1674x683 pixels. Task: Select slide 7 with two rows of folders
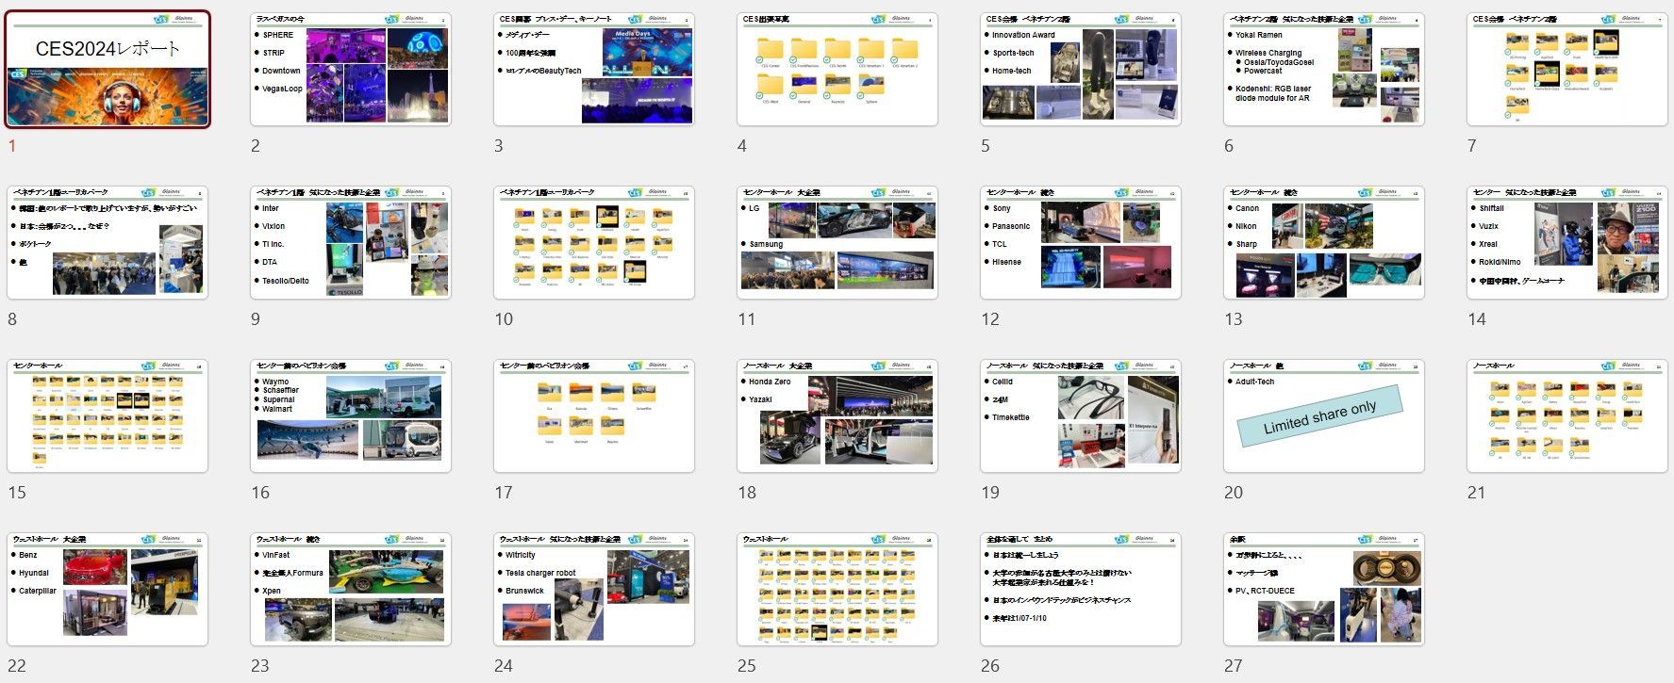tap(1567, 70)
